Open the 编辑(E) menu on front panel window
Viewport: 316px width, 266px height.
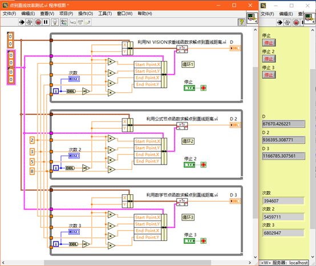coord(286,14)
